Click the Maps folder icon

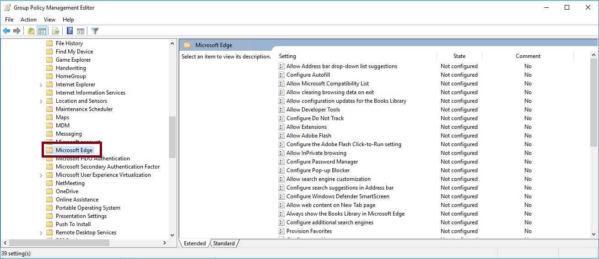(49, 117)
